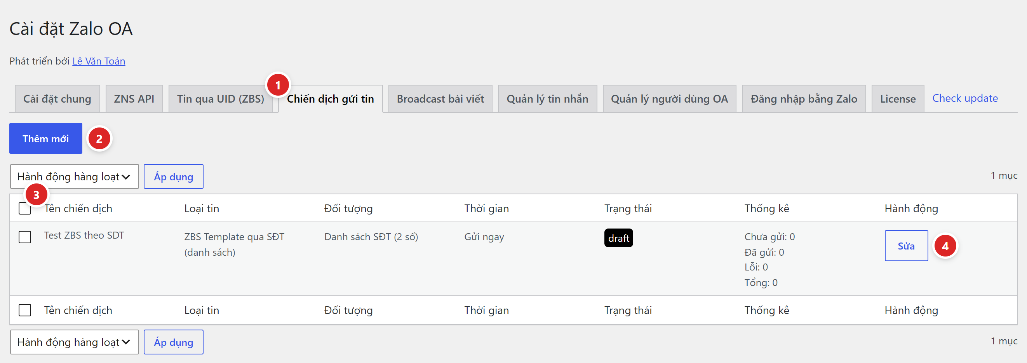The height and width of the screenshot is (363, 1027).
Task: Open Tin qua UID (ZBS) tab
Action: coord(221,99)
